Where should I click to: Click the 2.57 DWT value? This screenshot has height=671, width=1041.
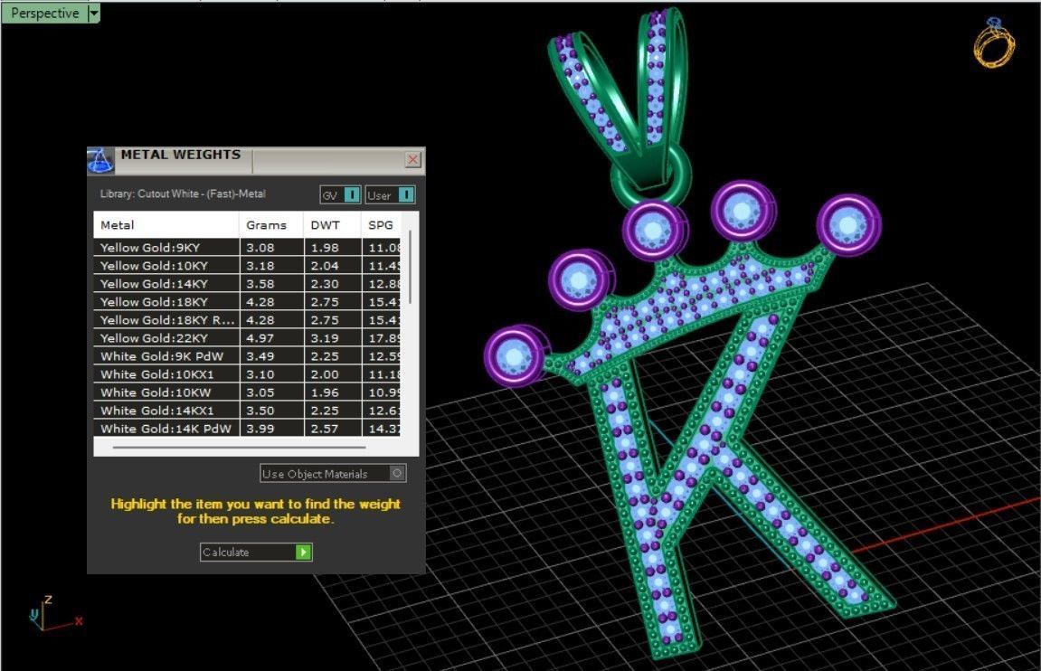point(325,428)
